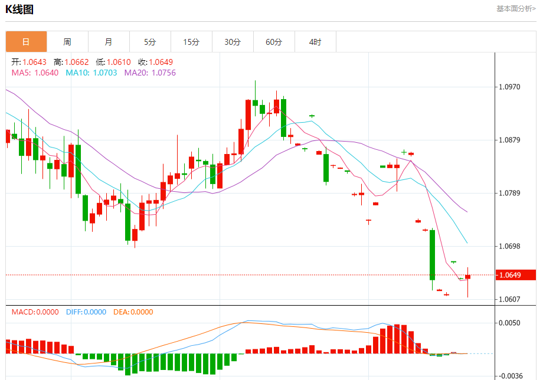The width and height of the screenshot is (543, 380).
Task: Click the MA5: 1.0640 legend
Action: coord(35,73)
